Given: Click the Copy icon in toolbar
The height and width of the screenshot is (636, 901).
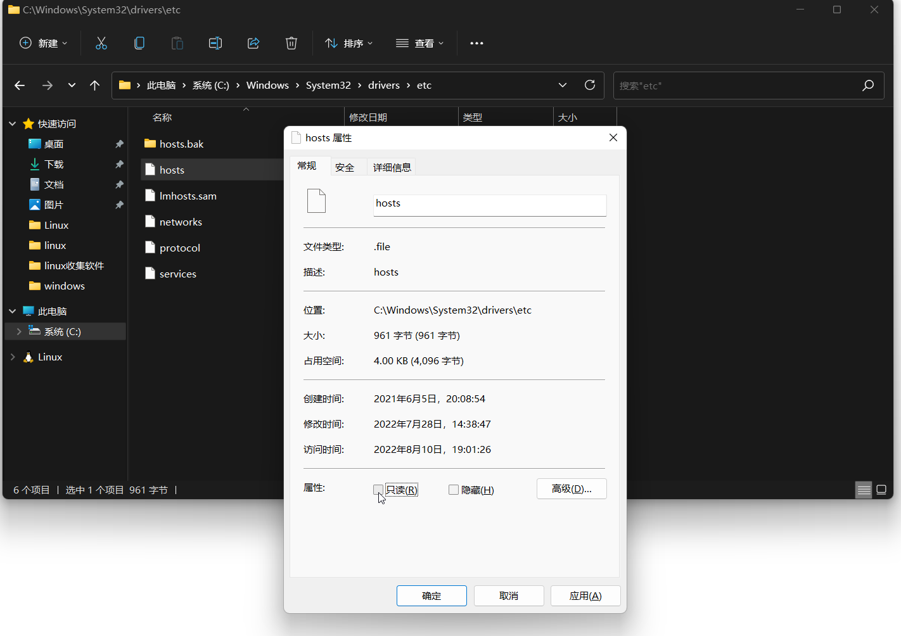Looking at the screenshot, I should 139,43.
